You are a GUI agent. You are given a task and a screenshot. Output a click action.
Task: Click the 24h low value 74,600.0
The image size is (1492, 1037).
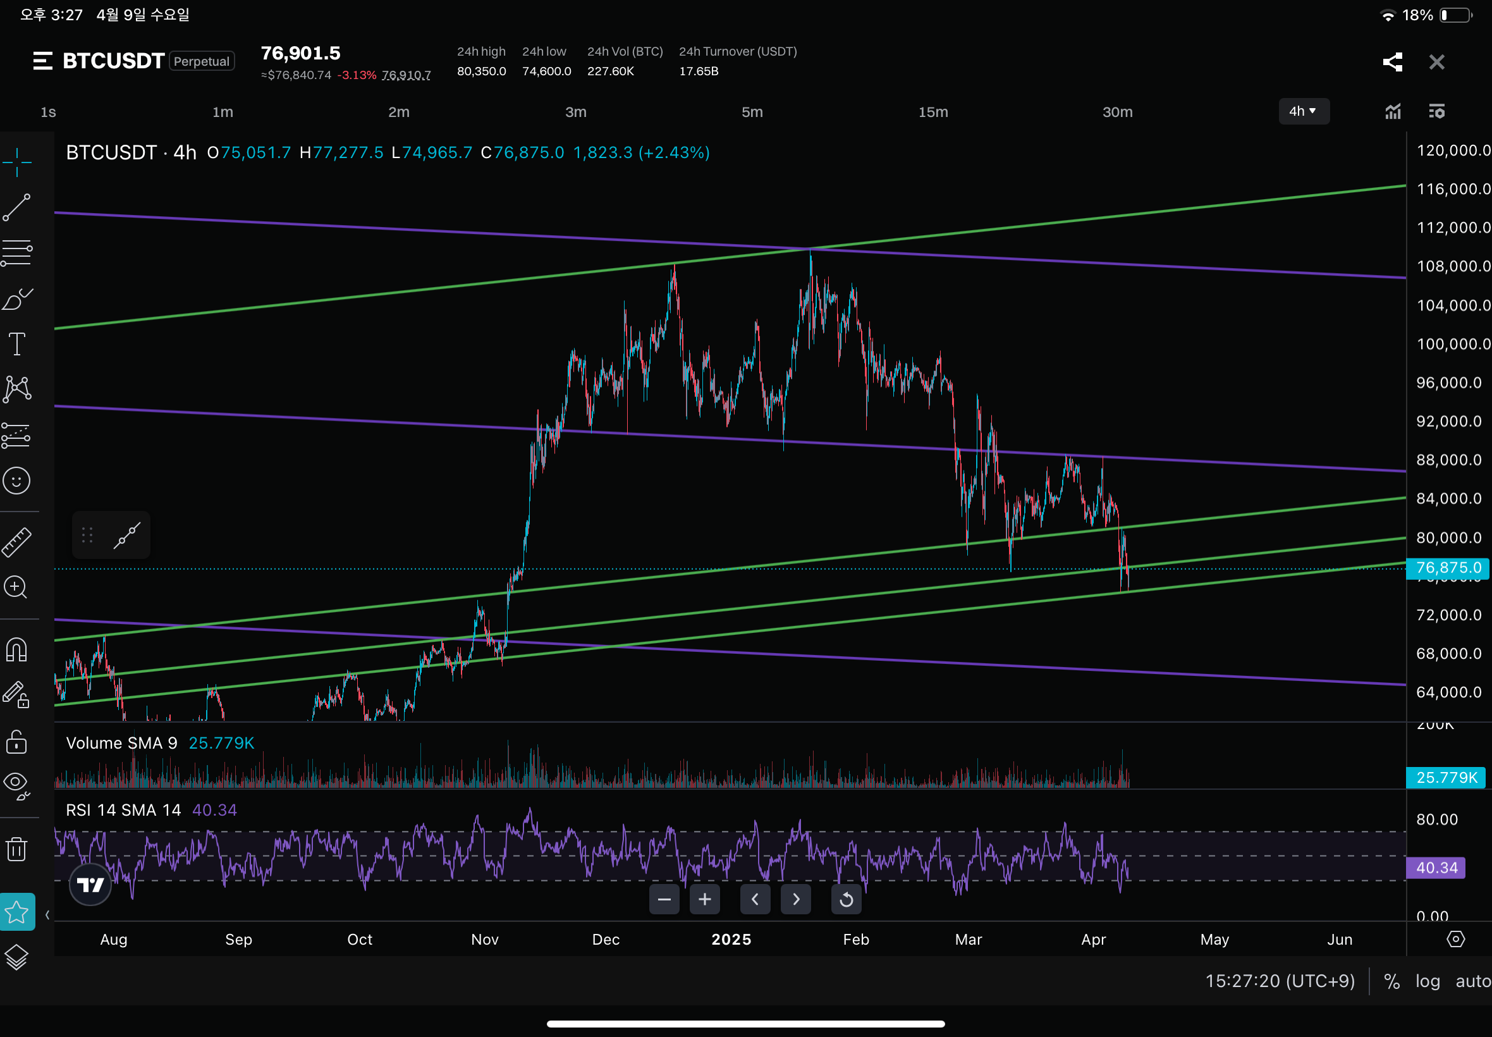point(547,71)
